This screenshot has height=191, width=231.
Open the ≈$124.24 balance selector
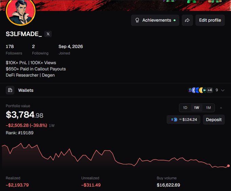pyautogui.click(x=183, y=120)
